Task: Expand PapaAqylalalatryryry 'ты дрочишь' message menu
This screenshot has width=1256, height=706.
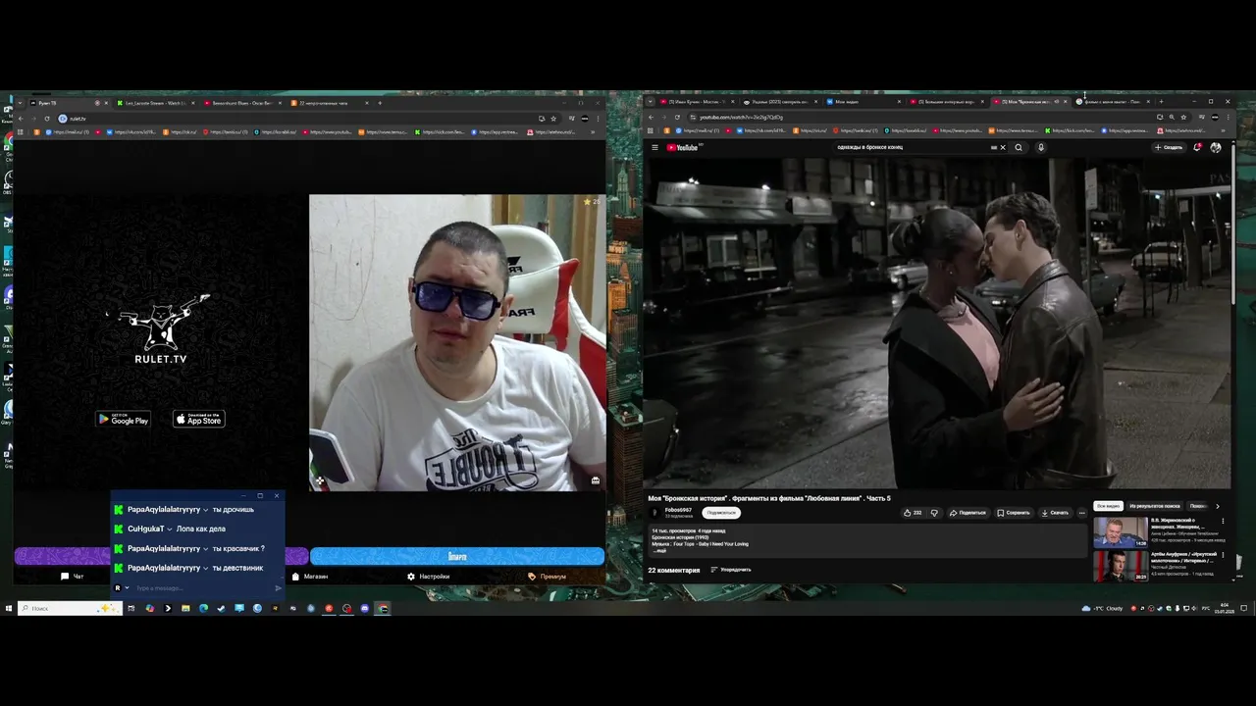Action: click(206, 510)
